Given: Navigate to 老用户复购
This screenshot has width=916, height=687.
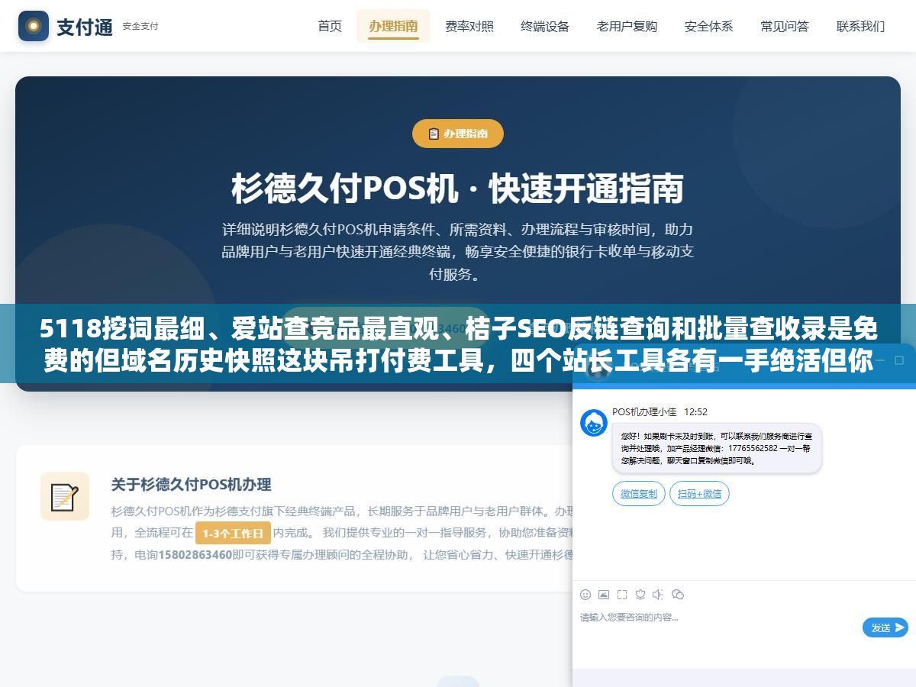Looking at the screenshot, I should tap(627, 26).
